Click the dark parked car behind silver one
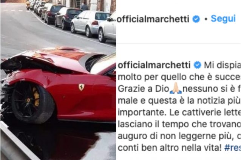 tap(68, 18)
